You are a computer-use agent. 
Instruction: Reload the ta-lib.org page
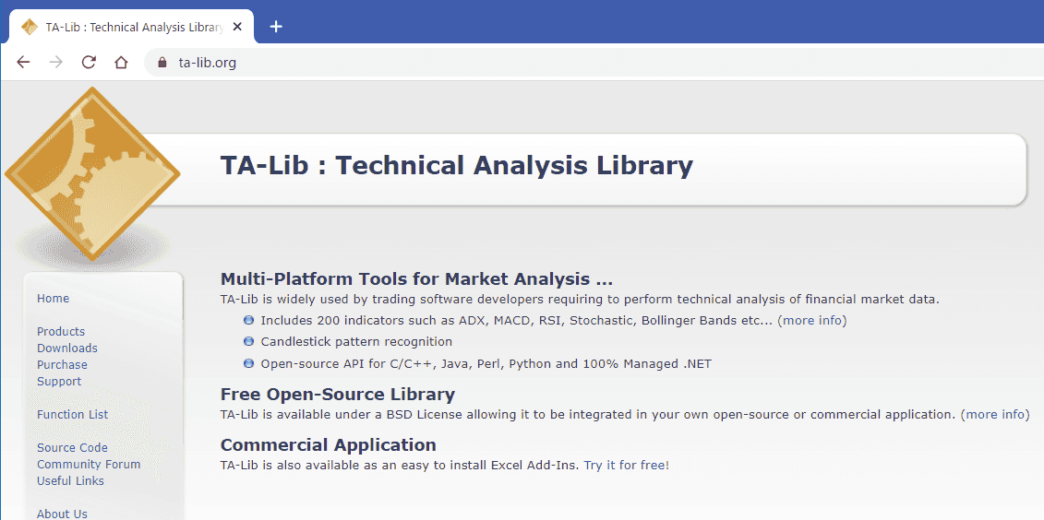point(89,63)
